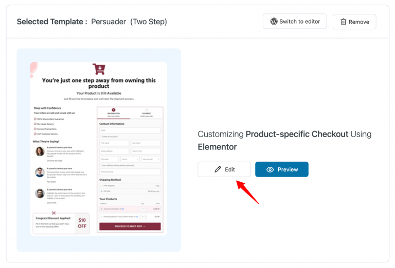The image size is (395, 268).
Task: Click the pencil icon on Edit
Action: click(x=218, y=169)
